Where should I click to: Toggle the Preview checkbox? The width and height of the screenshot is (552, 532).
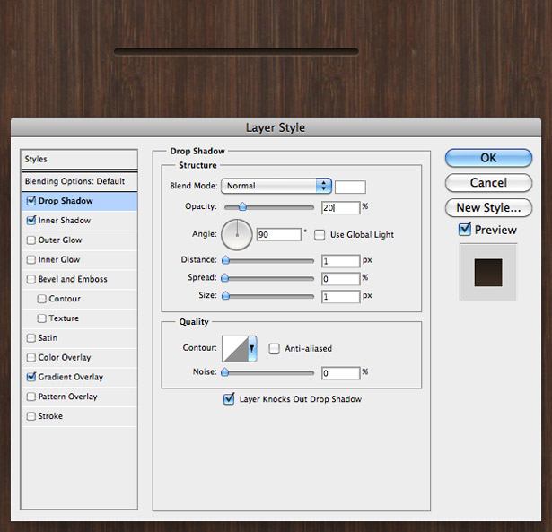click(465, 230)
